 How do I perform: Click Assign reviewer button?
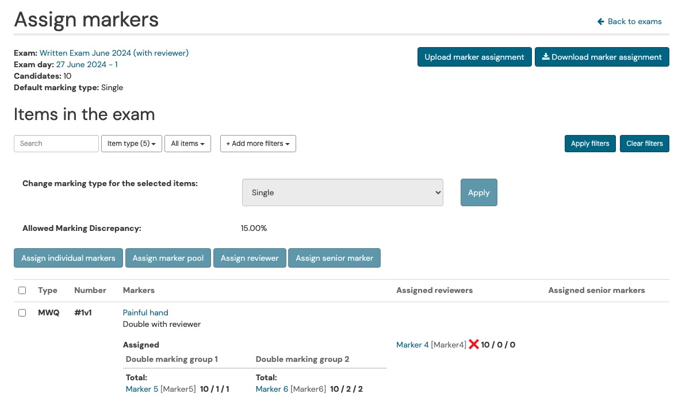(x=250, y=258)
